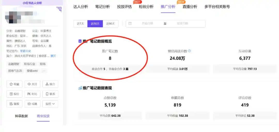Click the 地区: 广东 深圳 text

coord(16,46)
